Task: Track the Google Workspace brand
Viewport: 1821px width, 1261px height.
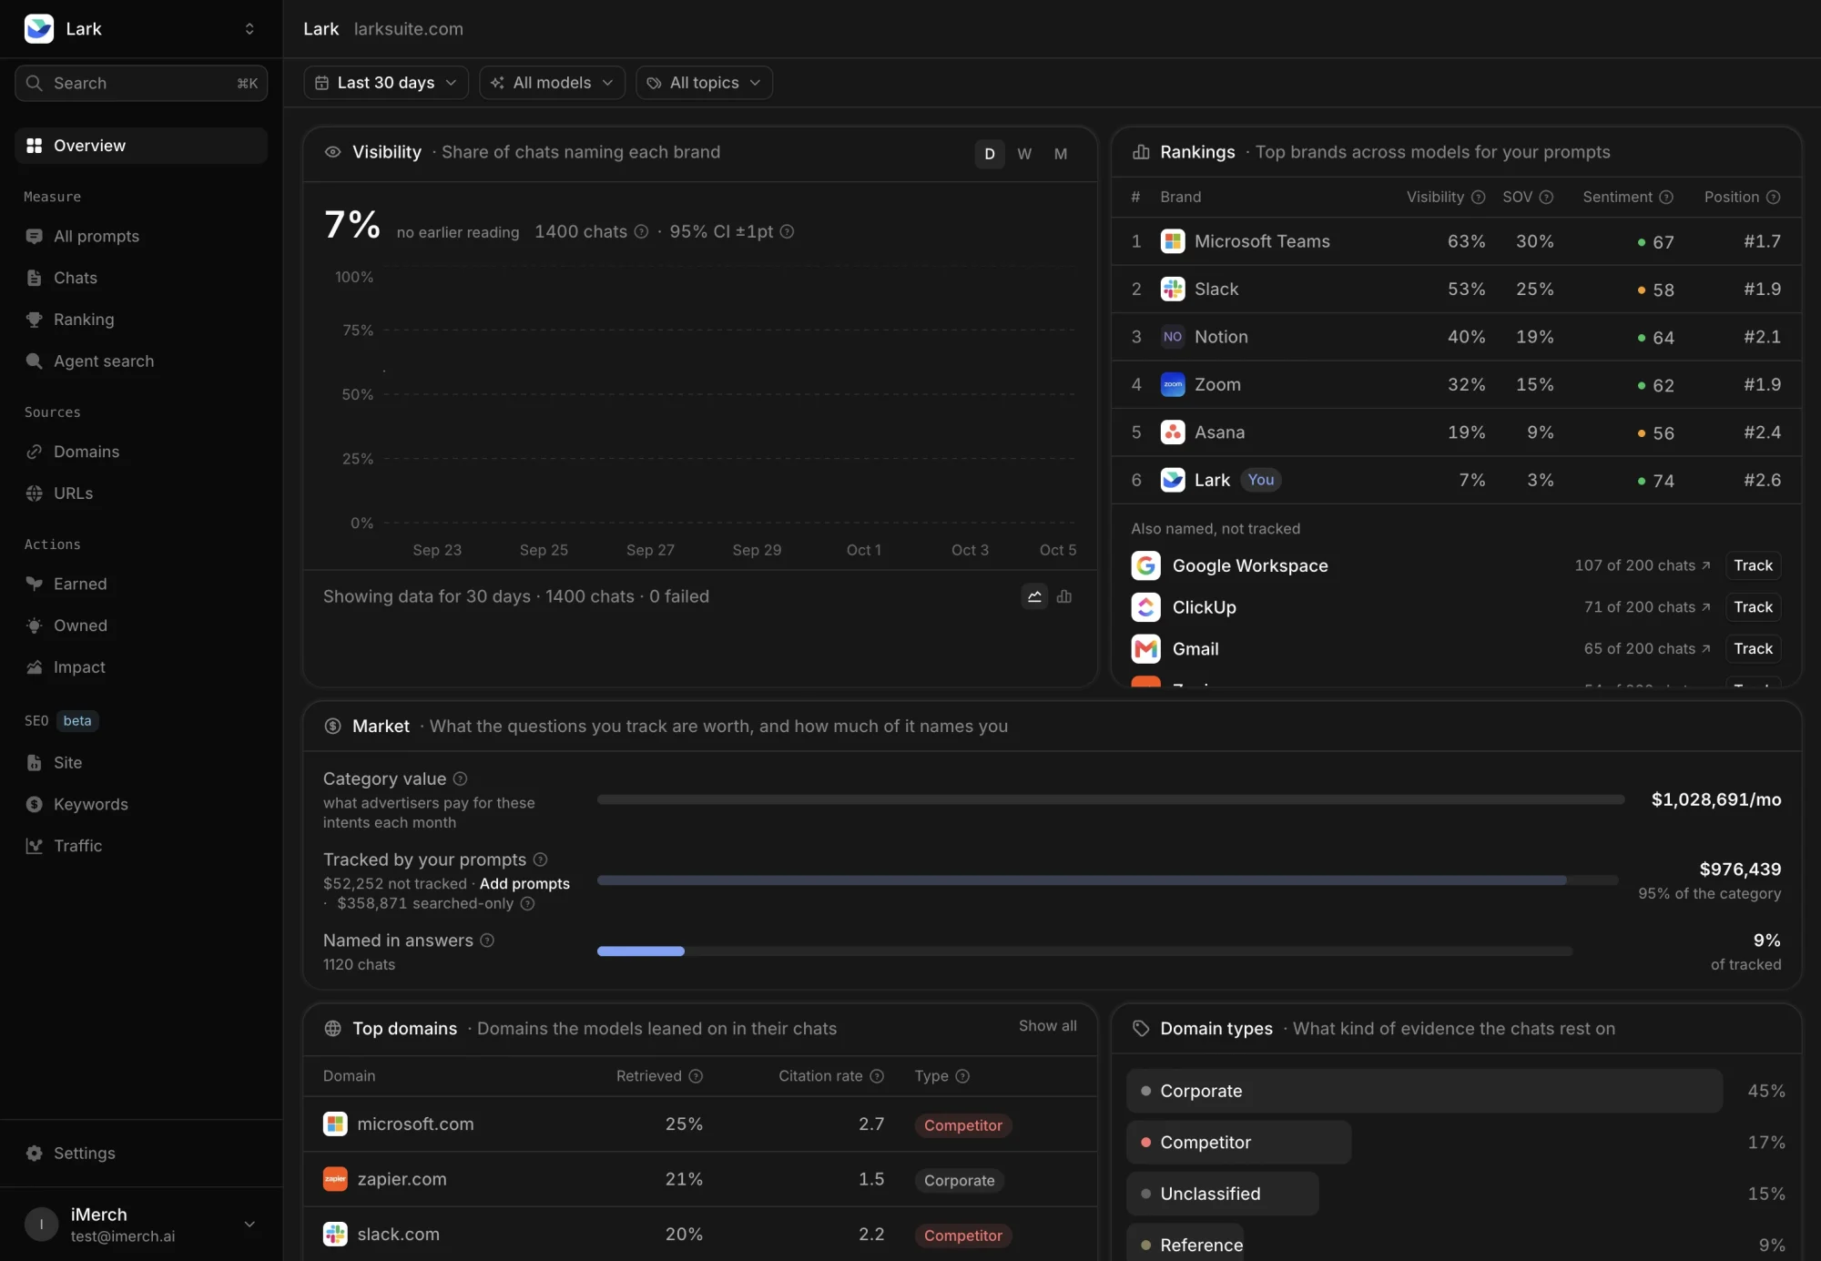Action: click(x=1753, y=565)
